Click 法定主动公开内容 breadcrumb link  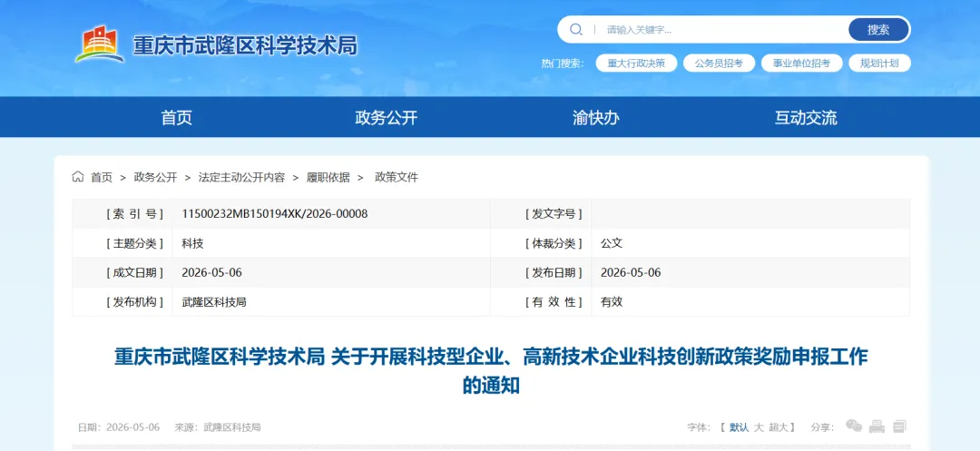tap(242, 177)
